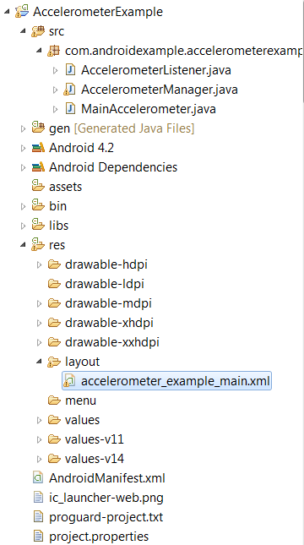Collapse the layout folder
304x545 pixels.
tap(39, 362)
